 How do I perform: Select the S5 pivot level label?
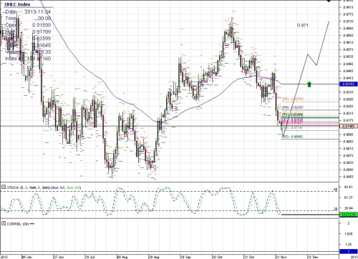pos(293,137)
